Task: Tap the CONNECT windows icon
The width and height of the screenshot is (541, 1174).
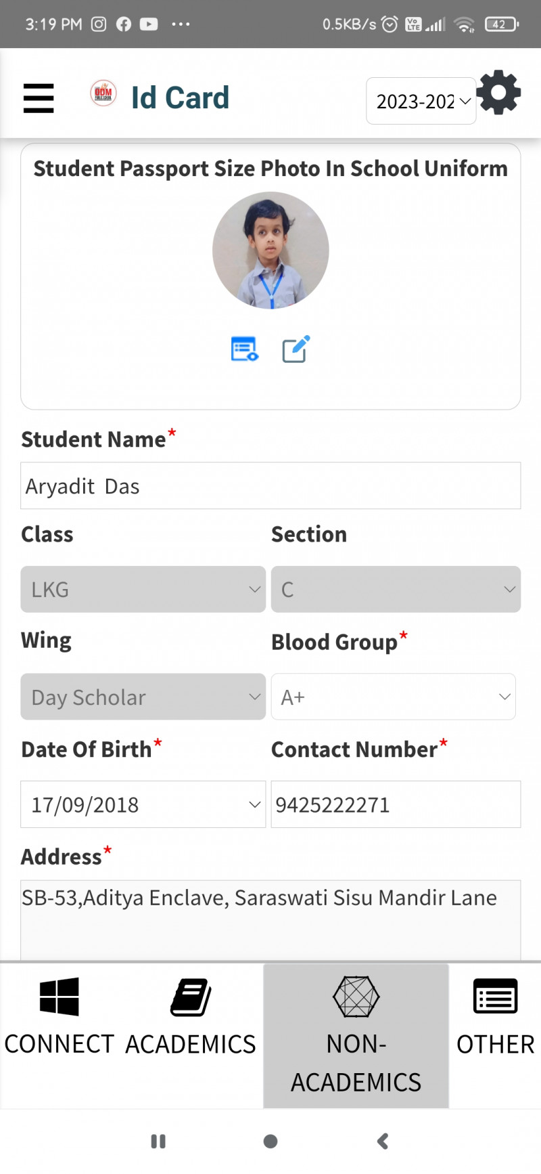Action: (x=60, y=997)
